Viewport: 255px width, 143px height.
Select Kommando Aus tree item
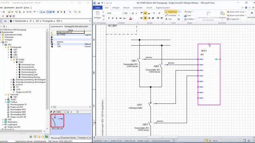pyautogui.click(x=28, y=64)
